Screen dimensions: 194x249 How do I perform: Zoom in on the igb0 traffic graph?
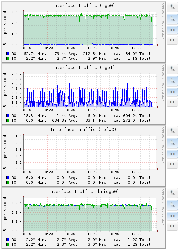coord(172,7)
